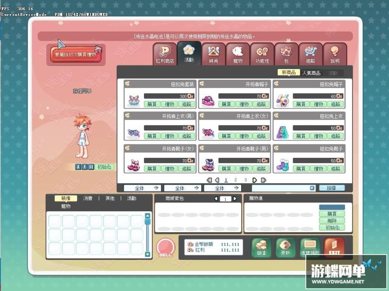Click the 初始化 button in 購物車

pyautogui.click(x=332, y=227)
